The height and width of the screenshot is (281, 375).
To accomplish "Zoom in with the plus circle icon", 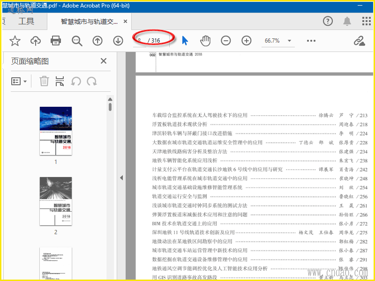I will (247, 41).
